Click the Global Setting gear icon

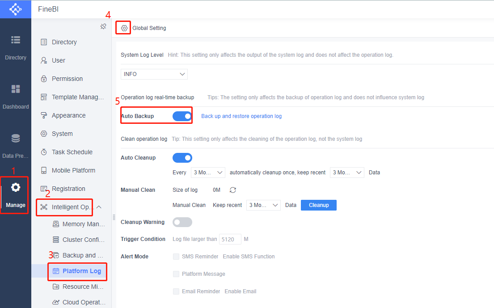[x=124, y=28]
